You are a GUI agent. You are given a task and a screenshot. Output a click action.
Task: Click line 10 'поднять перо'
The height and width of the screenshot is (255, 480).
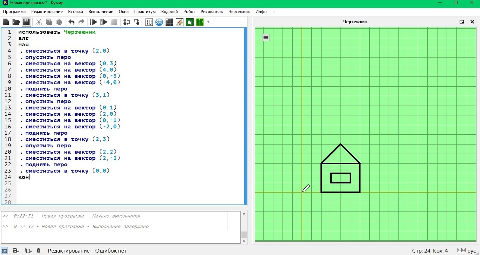click(46, 89)
